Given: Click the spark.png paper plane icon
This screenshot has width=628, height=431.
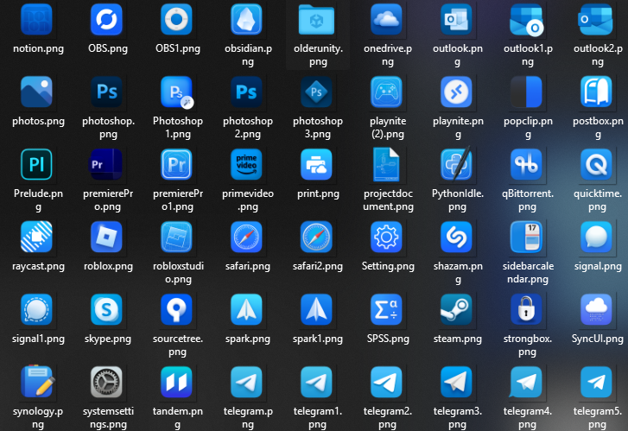Looking at the screenshot, I should click(246, 309).
